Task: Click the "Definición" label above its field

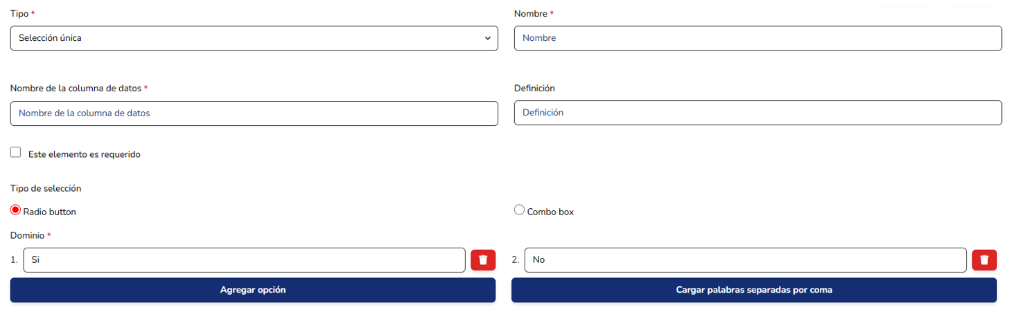Action: coord(534,89)
